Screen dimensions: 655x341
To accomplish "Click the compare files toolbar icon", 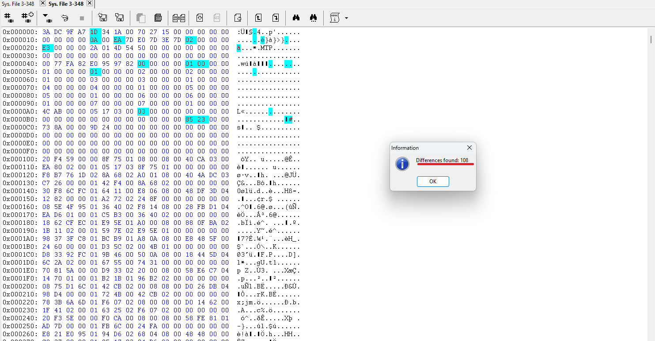I will coord(178,18).
